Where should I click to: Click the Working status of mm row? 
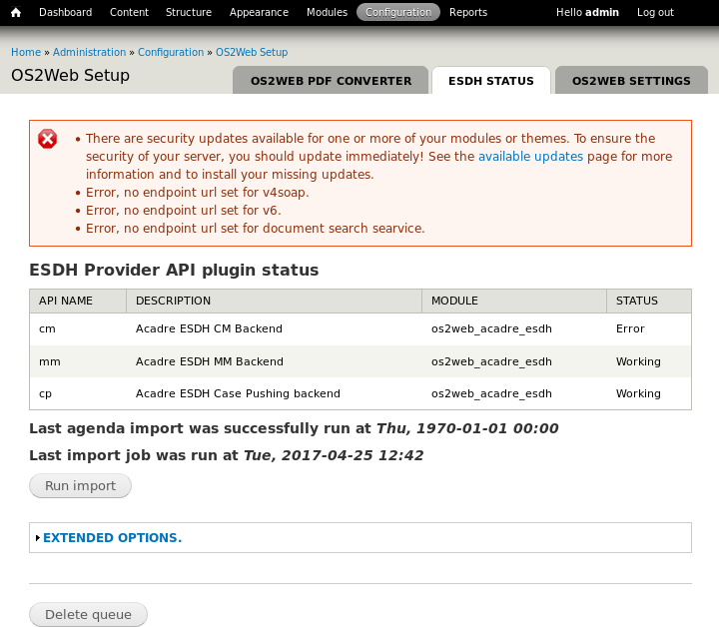(x=638, y=361)
